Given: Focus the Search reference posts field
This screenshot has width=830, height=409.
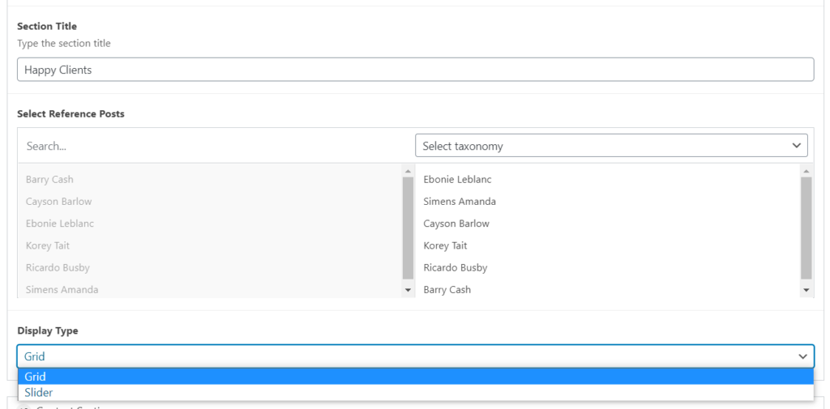Looking at the screenshot, I should [x=216, y=146].
